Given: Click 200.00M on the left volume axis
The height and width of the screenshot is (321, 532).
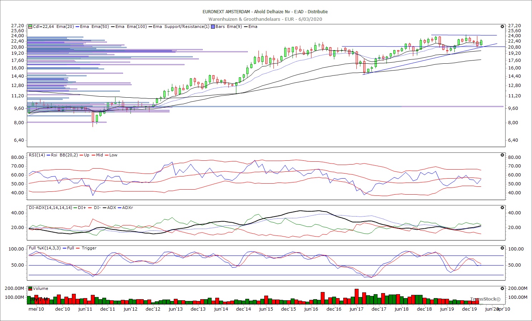Looking at the screenshot, I should point(14,288).
